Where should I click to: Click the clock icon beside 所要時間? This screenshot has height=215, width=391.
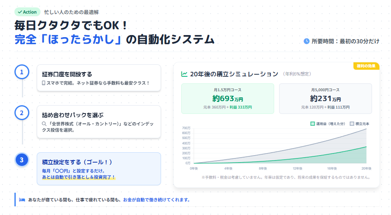pyautogui.click(x=306, y=41)
